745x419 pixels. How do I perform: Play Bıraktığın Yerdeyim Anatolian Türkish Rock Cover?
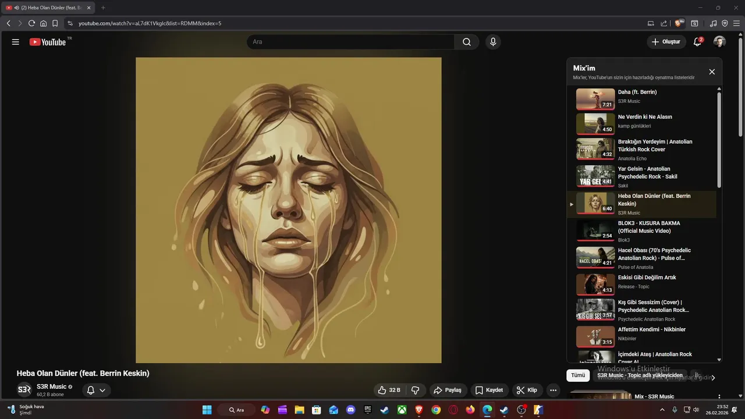coord(641,149)
